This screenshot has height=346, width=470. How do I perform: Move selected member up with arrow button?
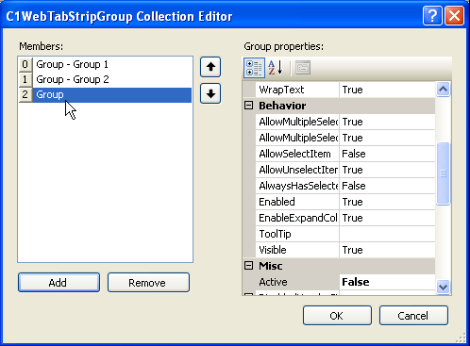pyautogui.click(x=210, y=67)
